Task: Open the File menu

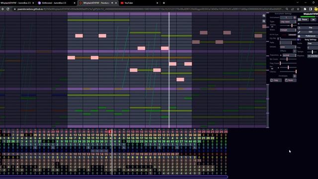Action: [308, 28]
